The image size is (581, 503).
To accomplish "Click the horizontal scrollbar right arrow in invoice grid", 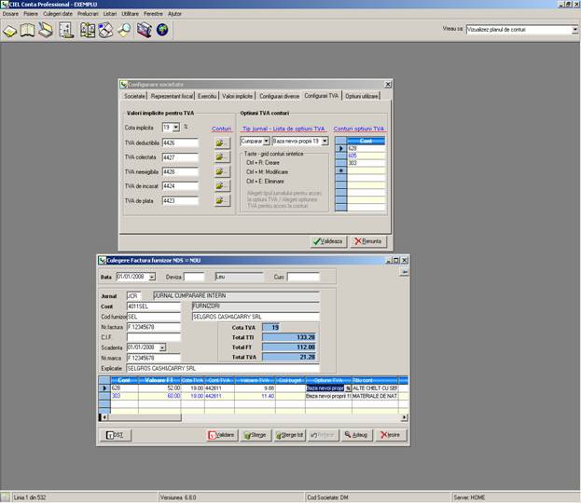I will pyautogui.click(x=405, y=417).
